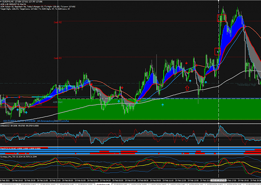Click the '18 Feb 23:10' time axis label

click(x=56, y=180)
